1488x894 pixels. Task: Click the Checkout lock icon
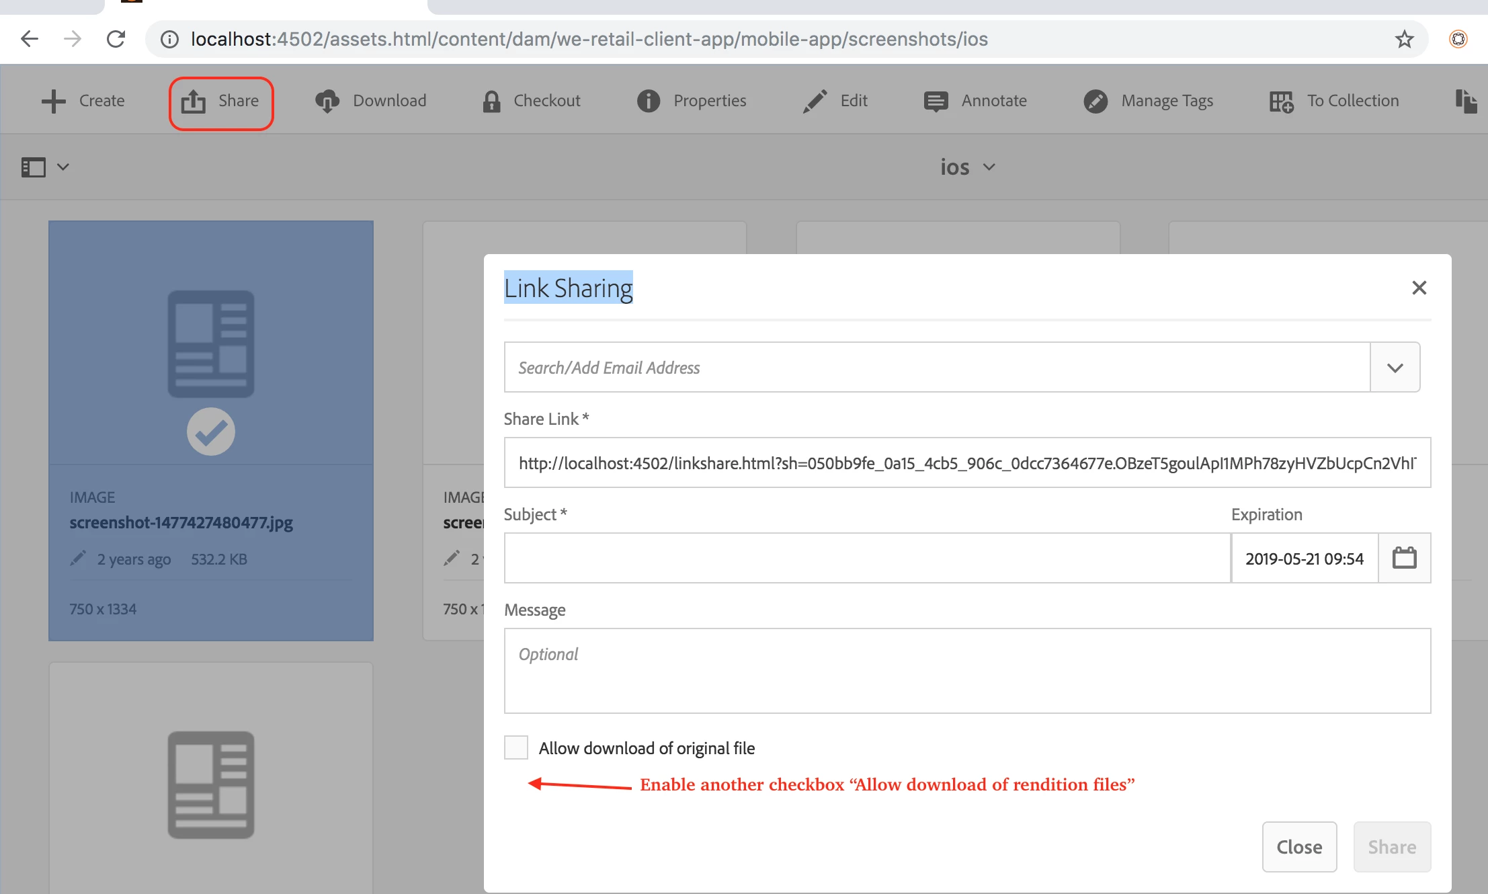491,101
